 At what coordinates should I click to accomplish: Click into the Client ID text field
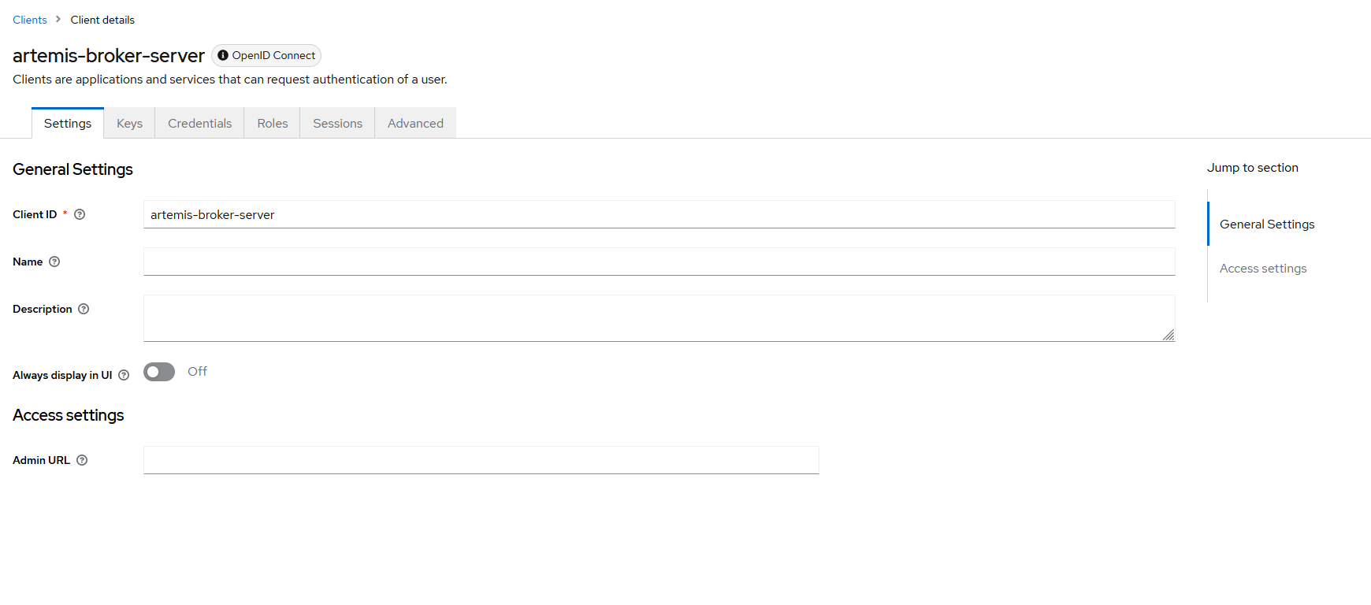tap(659, 214)
